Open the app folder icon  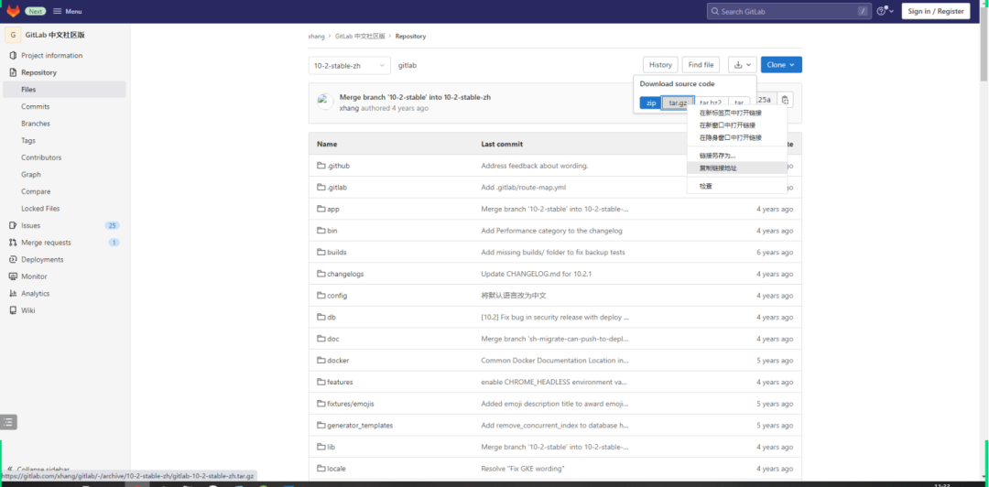pyautogui.click(x=321, y=209)
